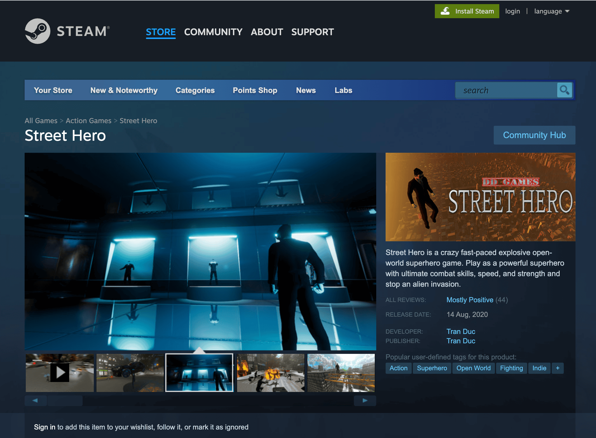Screen dimensions: 596x438
Task: Select the Fighting tag
Action: pyautogui.click(x=512, y=368)
